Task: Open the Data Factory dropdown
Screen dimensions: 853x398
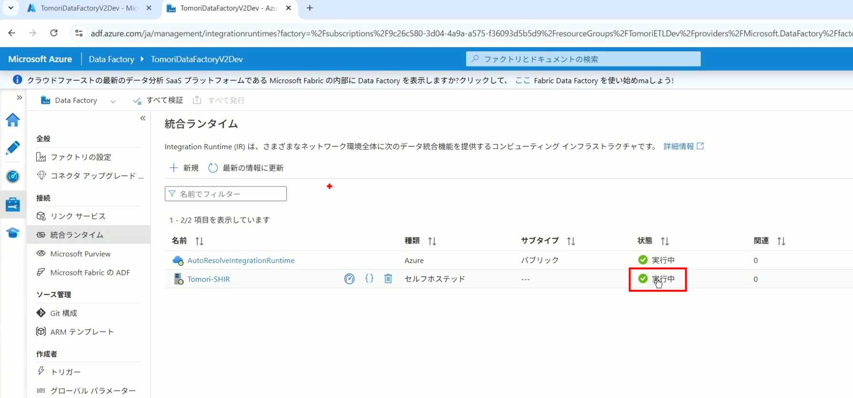Action: (113, 101)
